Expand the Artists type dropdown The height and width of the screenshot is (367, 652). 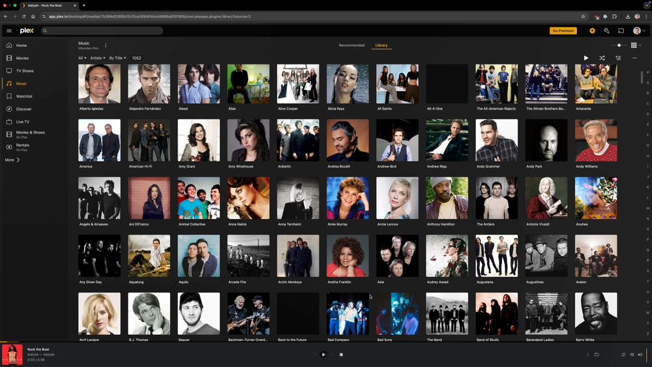(97, 58)
